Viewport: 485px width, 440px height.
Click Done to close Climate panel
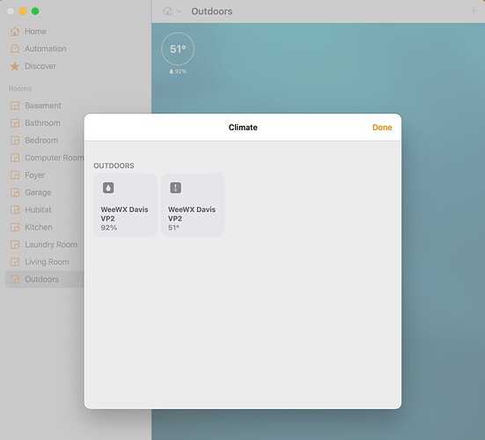(x=382, y=128)
